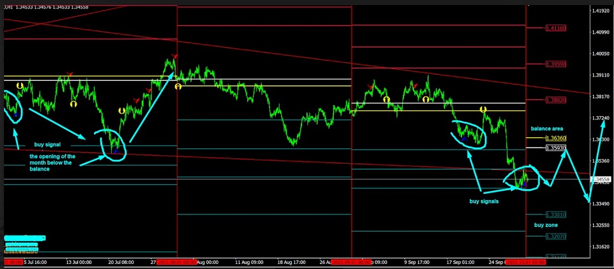Click the red 1.38020 resistance label
Viewport: 614px width, 269px height.
(x=555, y=100)
